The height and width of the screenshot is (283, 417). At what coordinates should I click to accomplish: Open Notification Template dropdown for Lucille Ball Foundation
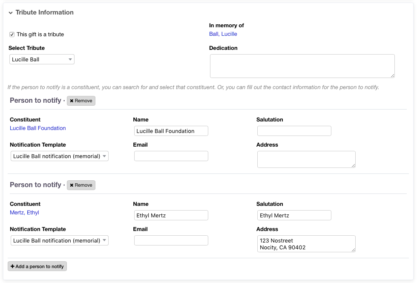(x=60, y=156)
